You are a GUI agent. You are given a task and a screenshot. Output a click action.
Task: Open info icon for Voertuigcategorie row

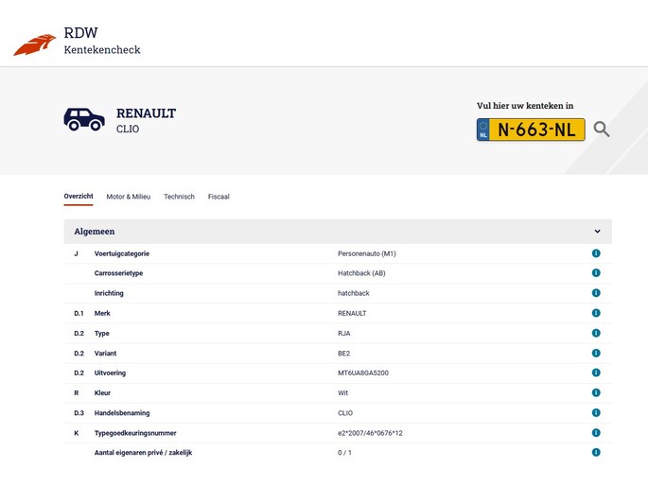[596, 253]
